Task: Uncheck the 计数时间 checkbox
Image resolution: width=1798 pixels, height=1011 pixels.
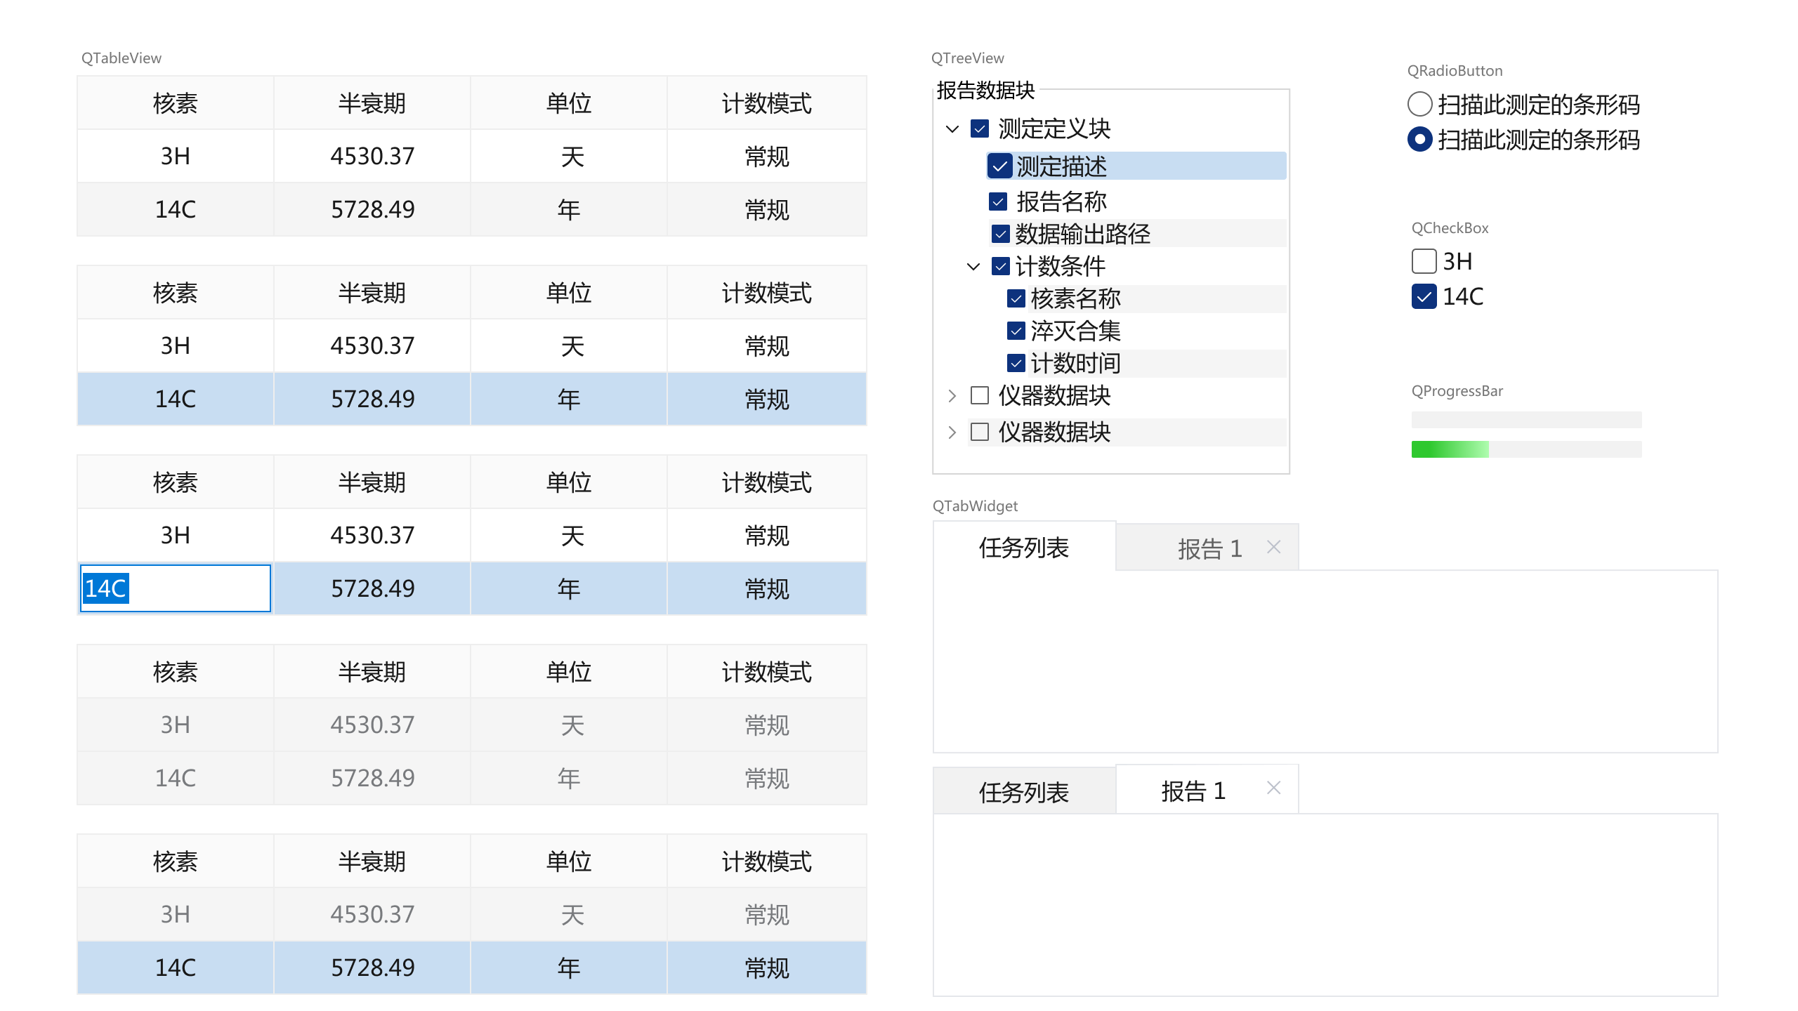Action: click(1016, 363)
